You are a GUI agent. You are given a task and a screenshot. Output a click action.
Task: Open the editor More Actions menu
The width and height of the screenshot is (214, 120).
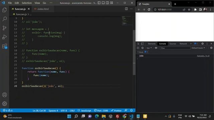pyautogui.click(x=131, y=9)
